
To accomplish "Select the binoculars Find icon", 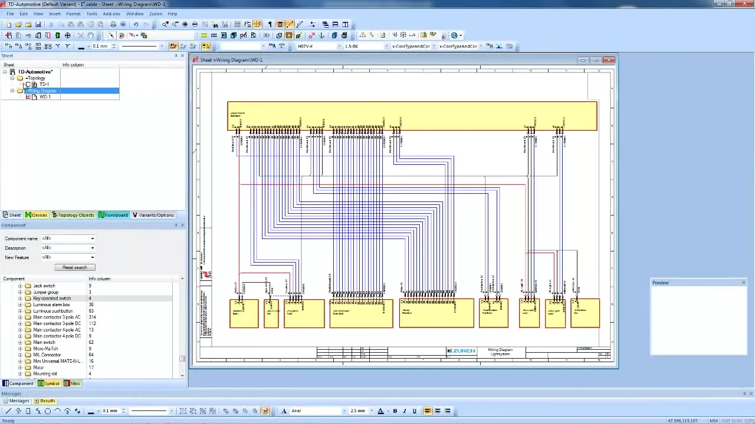I will point(215,25).
